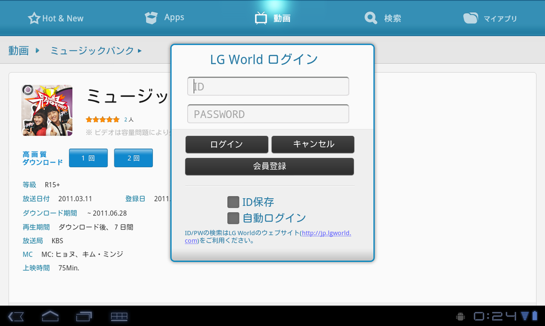This screenshot has height=326, width=545.
Task: Click the ログイン button
Action: pyautogui.click(x=227, y=144)
